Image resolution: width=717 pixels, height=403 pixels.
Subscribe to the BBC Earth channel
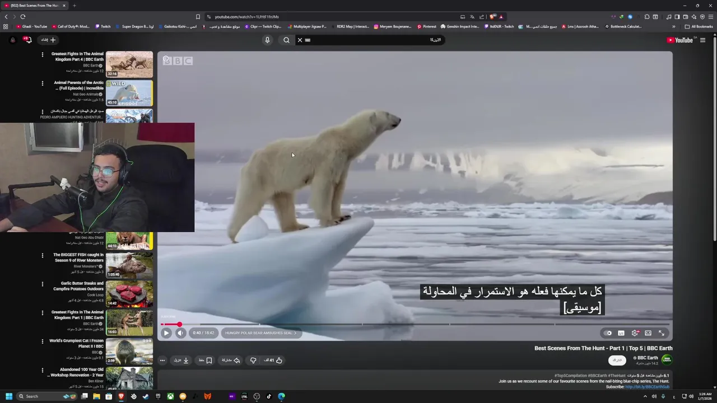pos(617,360)
